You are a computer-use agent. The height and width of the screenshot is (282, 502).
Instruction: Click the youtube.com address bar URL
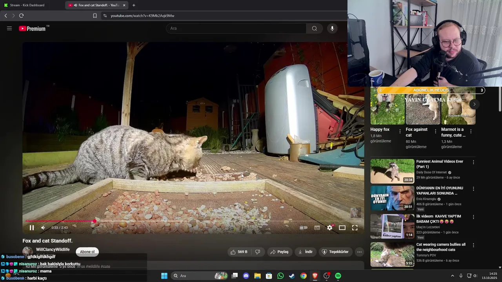click(142, 16)
